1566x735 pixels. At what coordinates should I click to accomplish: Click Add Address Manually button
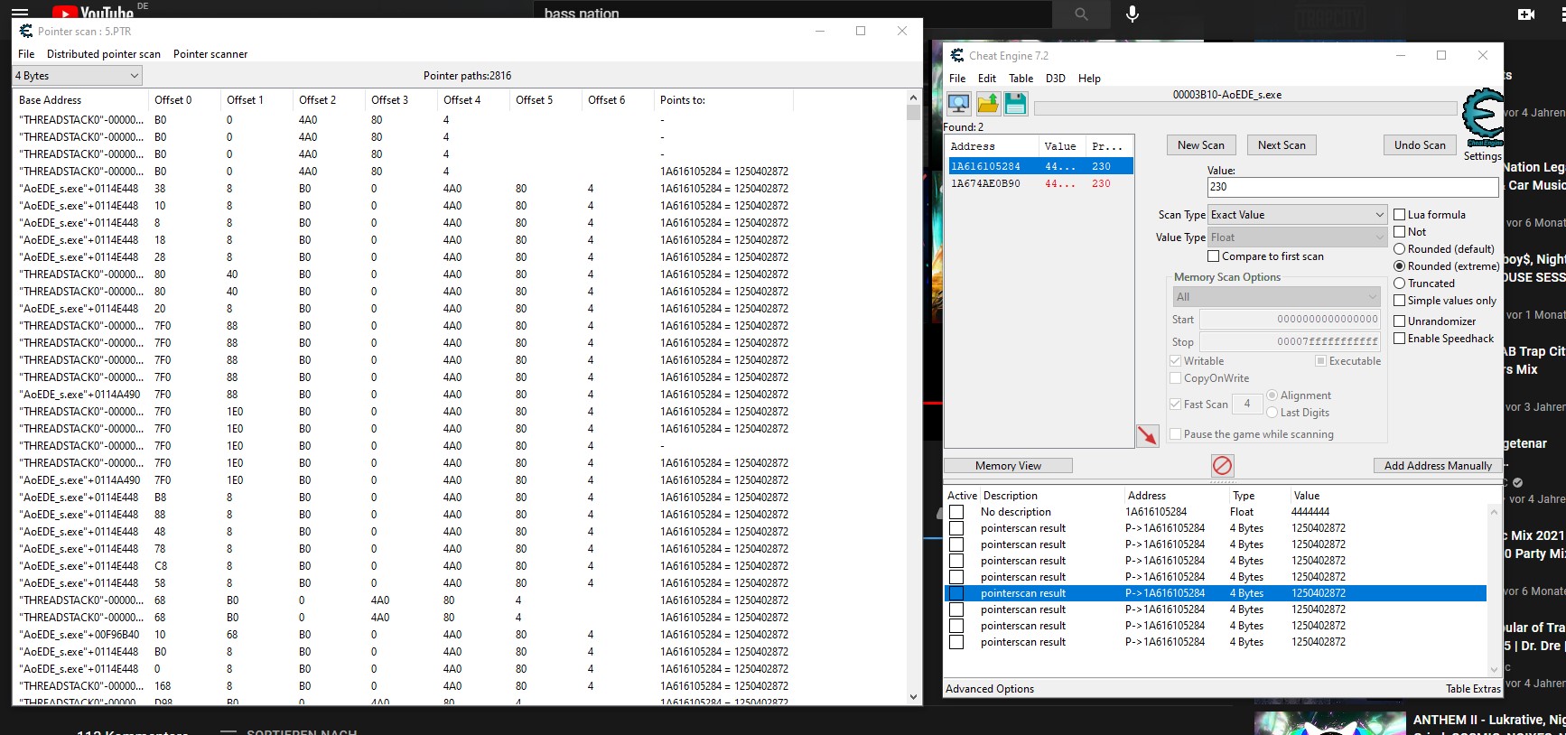(1438, 466)
